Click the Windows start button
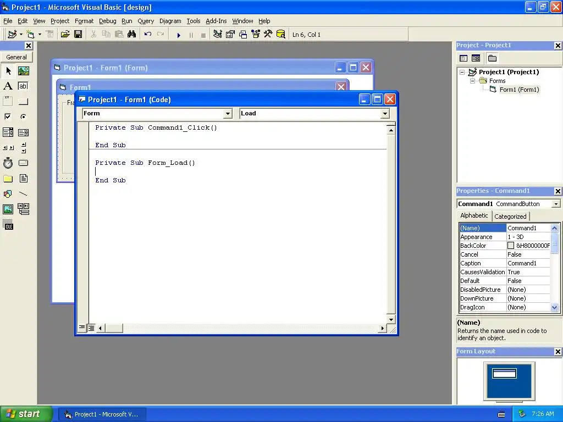 [26, 414]
